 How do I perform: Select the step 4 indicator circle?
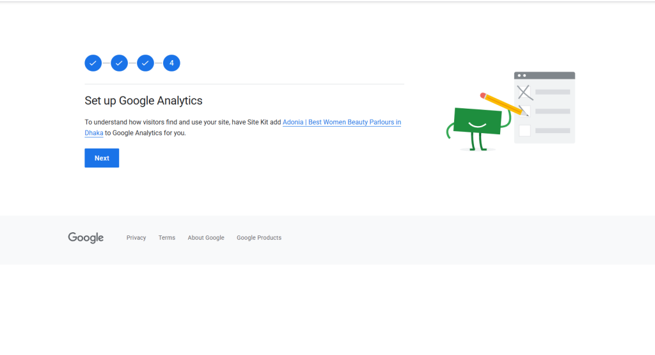[171, 63]
